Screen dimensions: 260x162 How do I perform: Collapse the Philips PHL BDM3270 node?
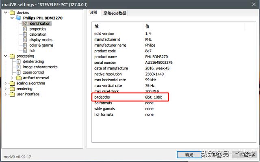coord(12,18)
